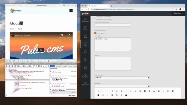Image resolution: width=187 pixels, height=105 pixels.
Task: Click the Share icon on the video
Action: [69, 36]
